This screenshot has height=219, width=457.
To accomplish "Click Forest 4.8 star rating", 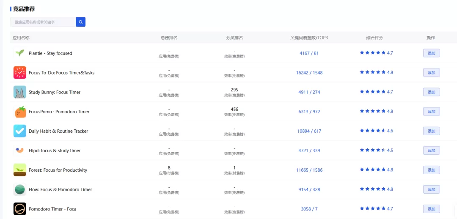I will pyautogui.click(x=377, y=170).
